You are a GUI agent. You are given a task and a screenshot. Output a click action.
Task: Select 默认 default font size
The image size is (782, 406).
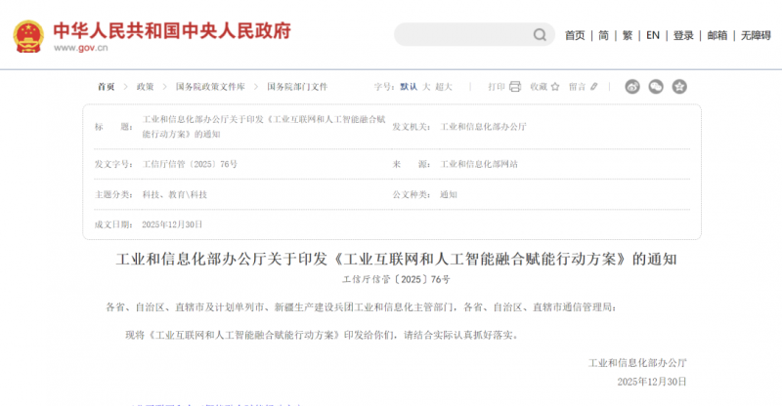pyautogui.click(x=409, y=86)
